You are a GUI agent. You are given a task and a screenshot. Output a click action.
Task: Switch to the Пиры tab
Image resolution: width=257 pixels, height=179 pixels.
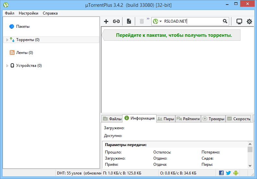(x=166, y=119)
